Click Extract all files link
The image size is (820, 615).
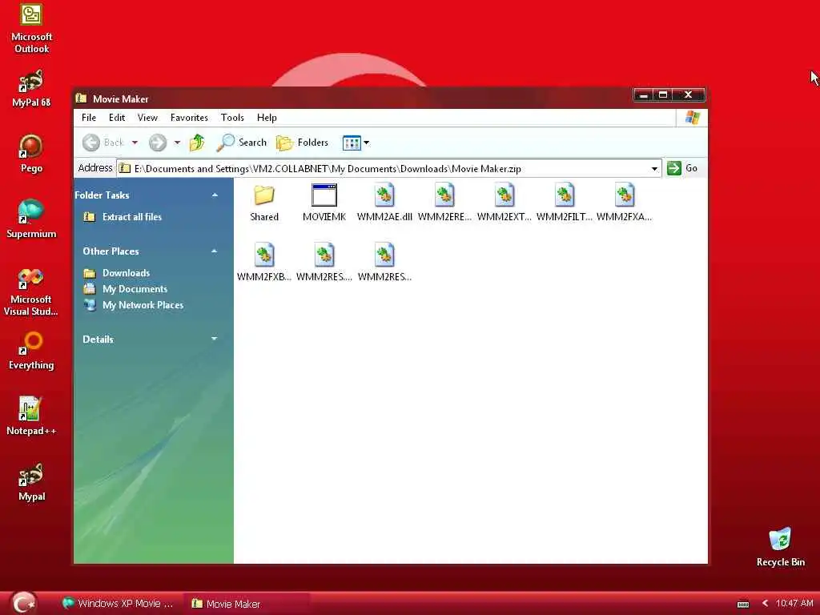click(132, 216)
